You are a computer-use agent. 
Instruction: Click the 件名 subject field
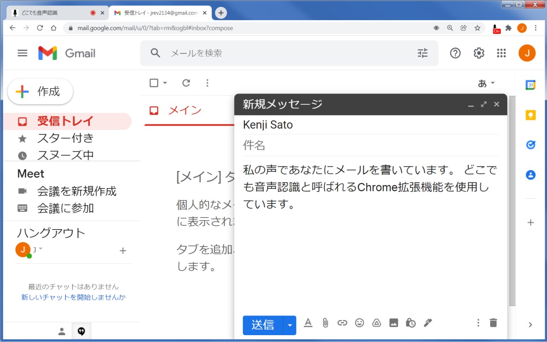pos(371,145)
